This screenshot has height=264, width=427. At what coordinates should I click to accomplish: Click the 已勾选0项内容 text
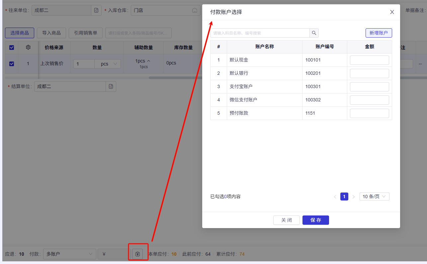coord(225,197)
